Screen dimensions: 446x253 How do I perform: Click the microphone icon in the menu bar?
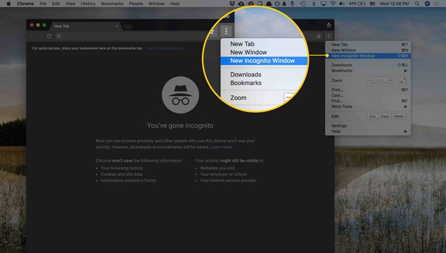point(292,4)
